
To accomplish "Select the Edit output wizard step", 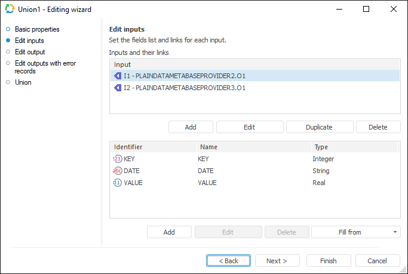I will point(30,52).
